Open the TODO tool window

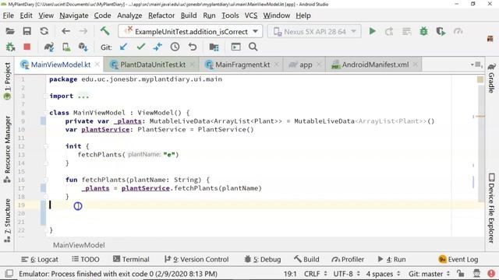pyautogui.click(x=86, y=259)
